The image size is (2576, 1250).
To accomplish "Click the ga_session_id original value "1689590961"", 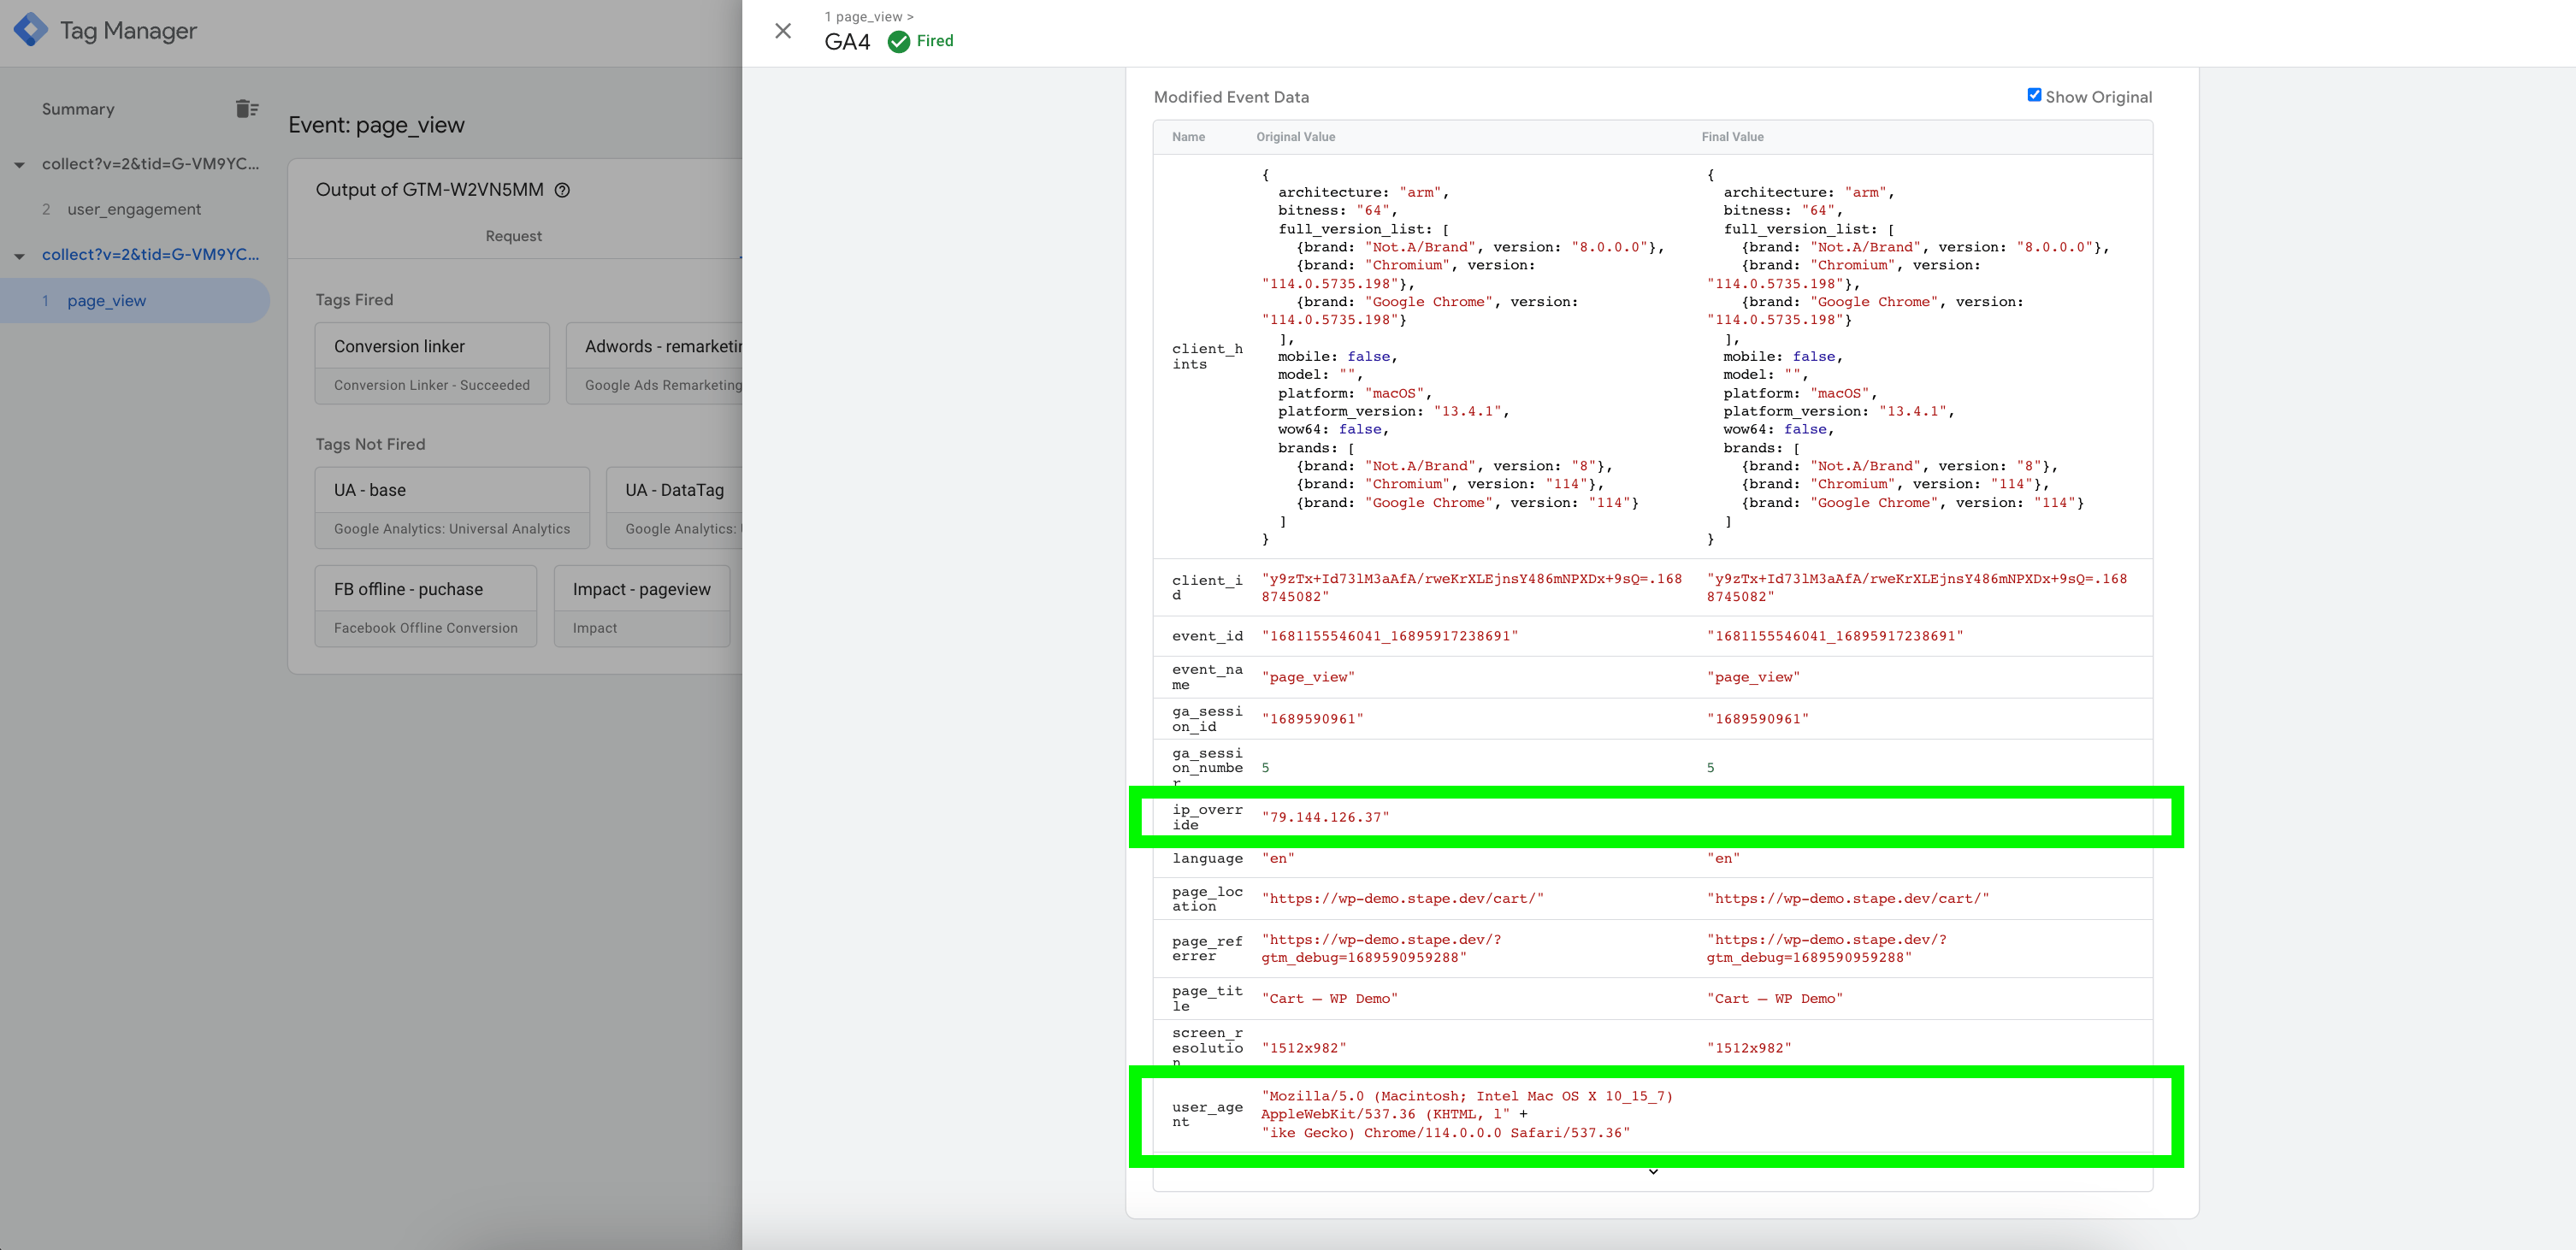I will [1312, 719].
